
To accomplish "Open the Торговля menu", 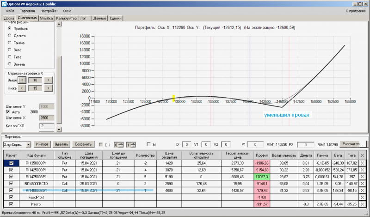I will (27, 11).
